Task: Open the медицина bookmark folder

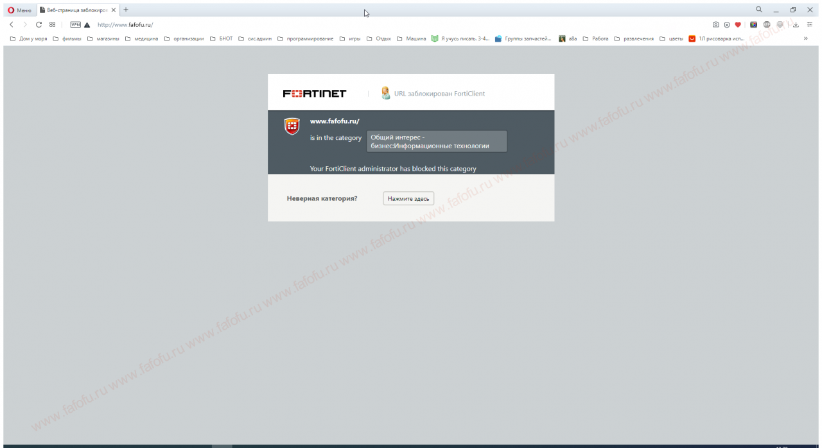Action: tap(141, 39)
